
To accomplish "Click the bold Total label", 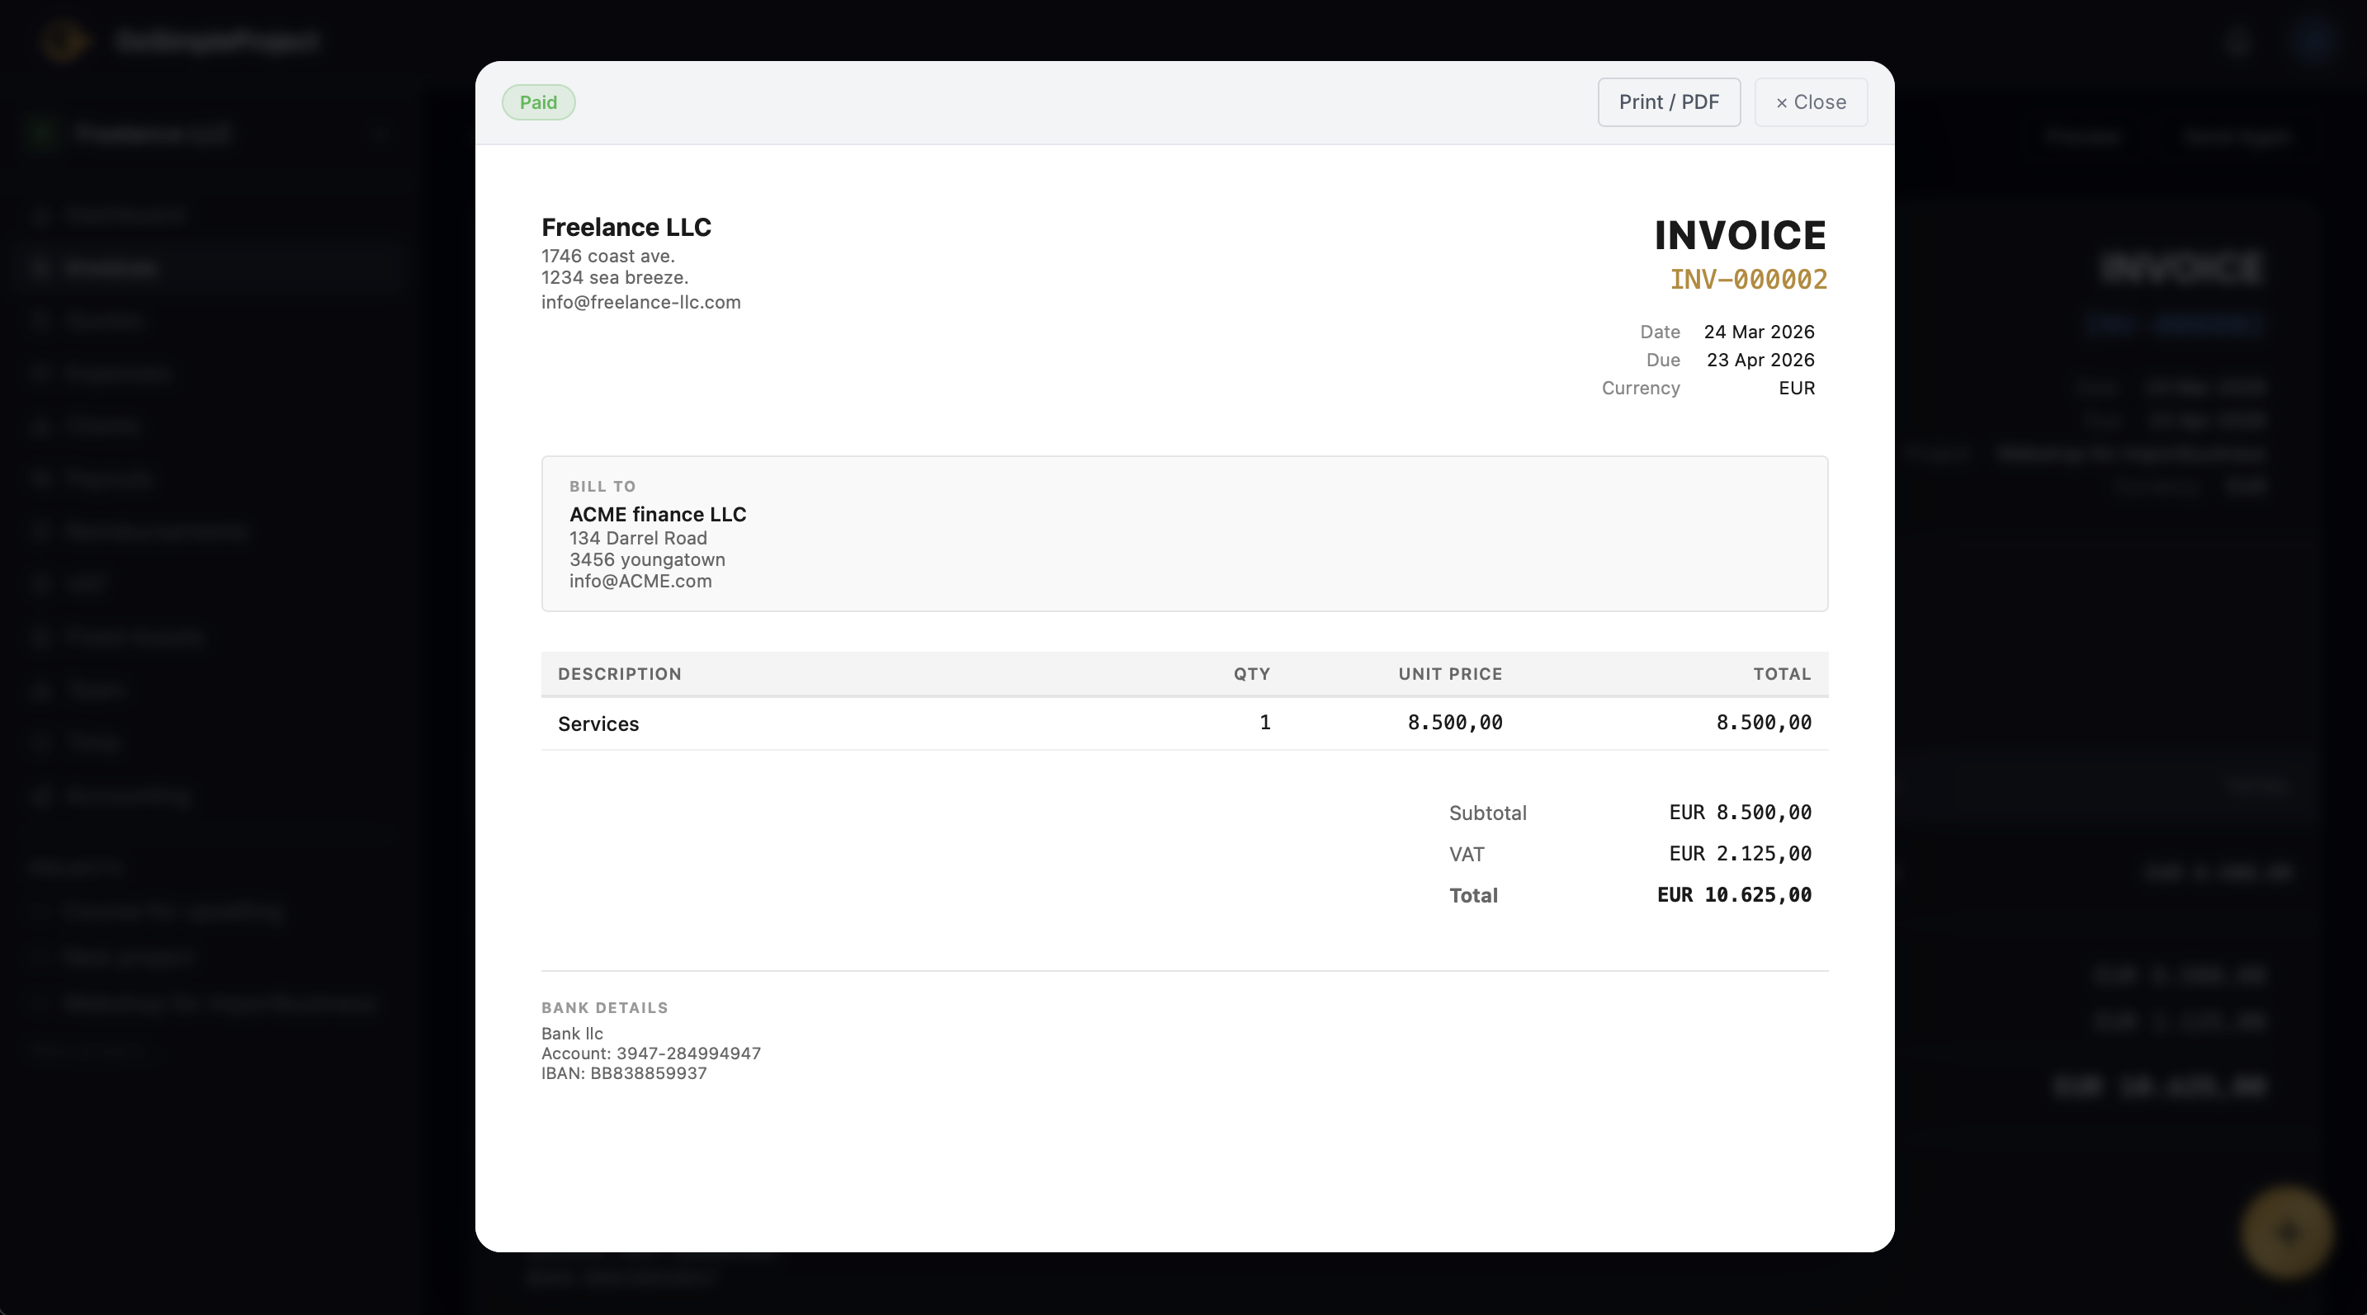I will (1473, 895).
